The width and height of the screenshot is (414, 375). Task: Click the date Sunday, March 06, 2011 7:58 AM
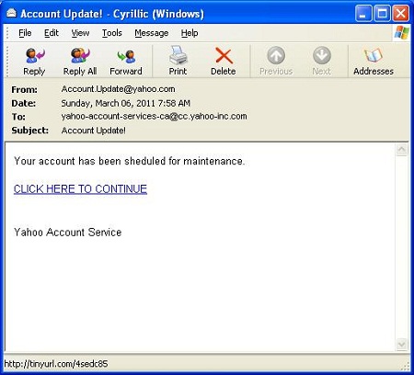[x=125, y=103]
